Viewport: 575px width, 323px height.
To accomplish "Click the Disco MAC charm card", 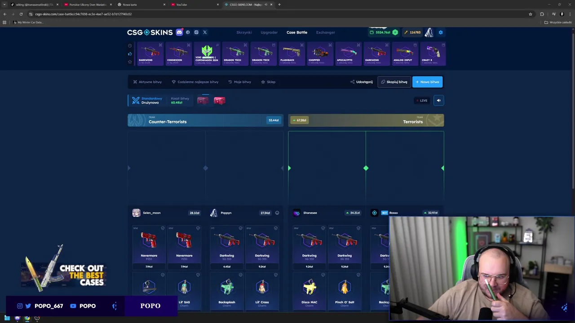I will click(x=310, y=291).
